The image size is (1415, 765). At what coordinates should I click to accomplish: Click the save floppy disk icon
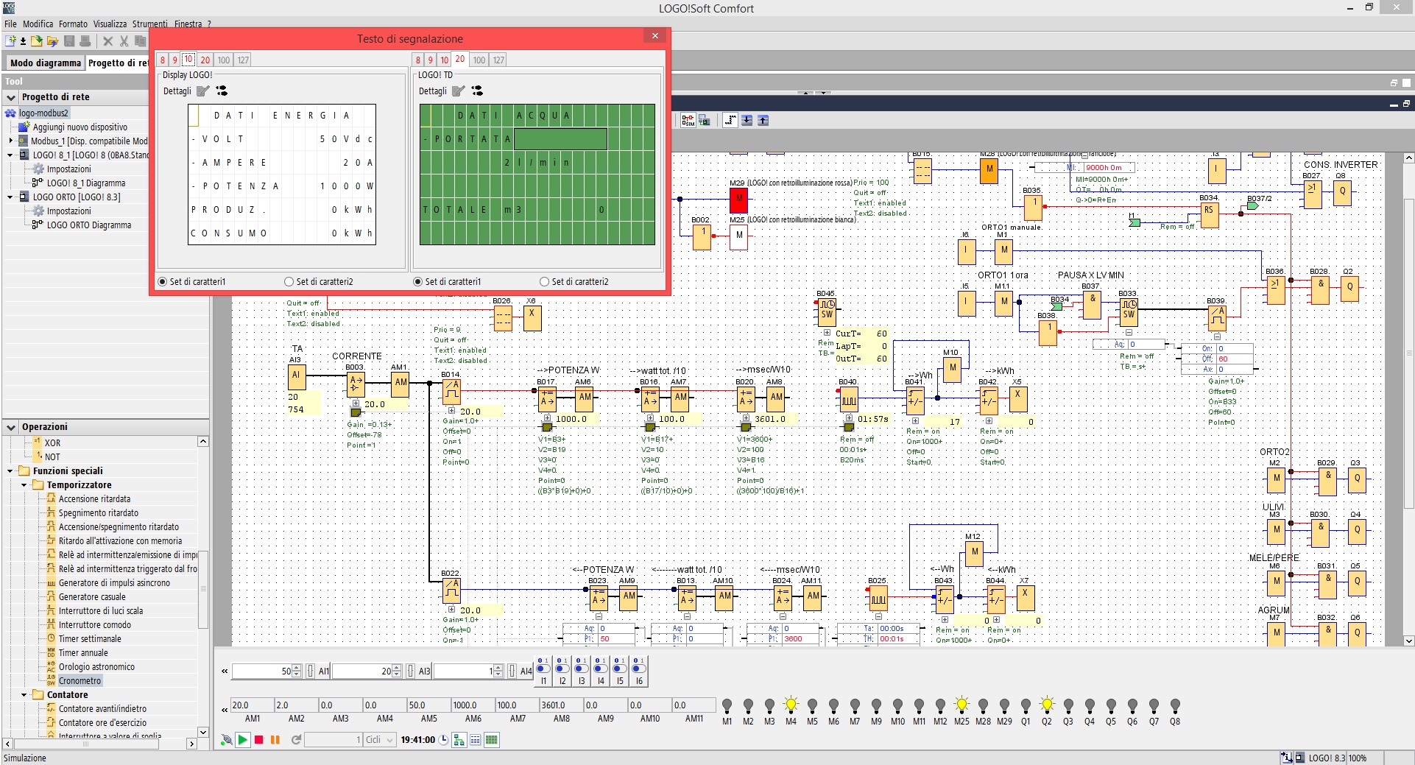[69, 41]
